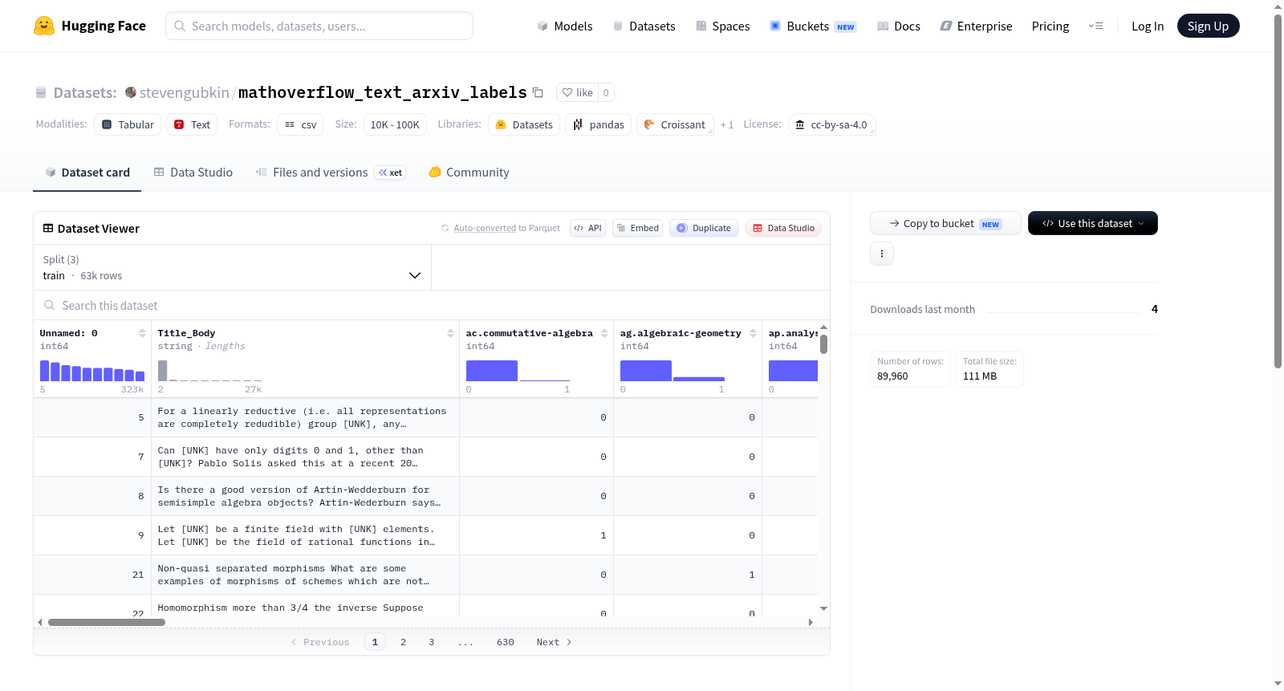1284x691 pixels.
Task: Open the navigation overflow menu icon
Action: (1095, 26)
